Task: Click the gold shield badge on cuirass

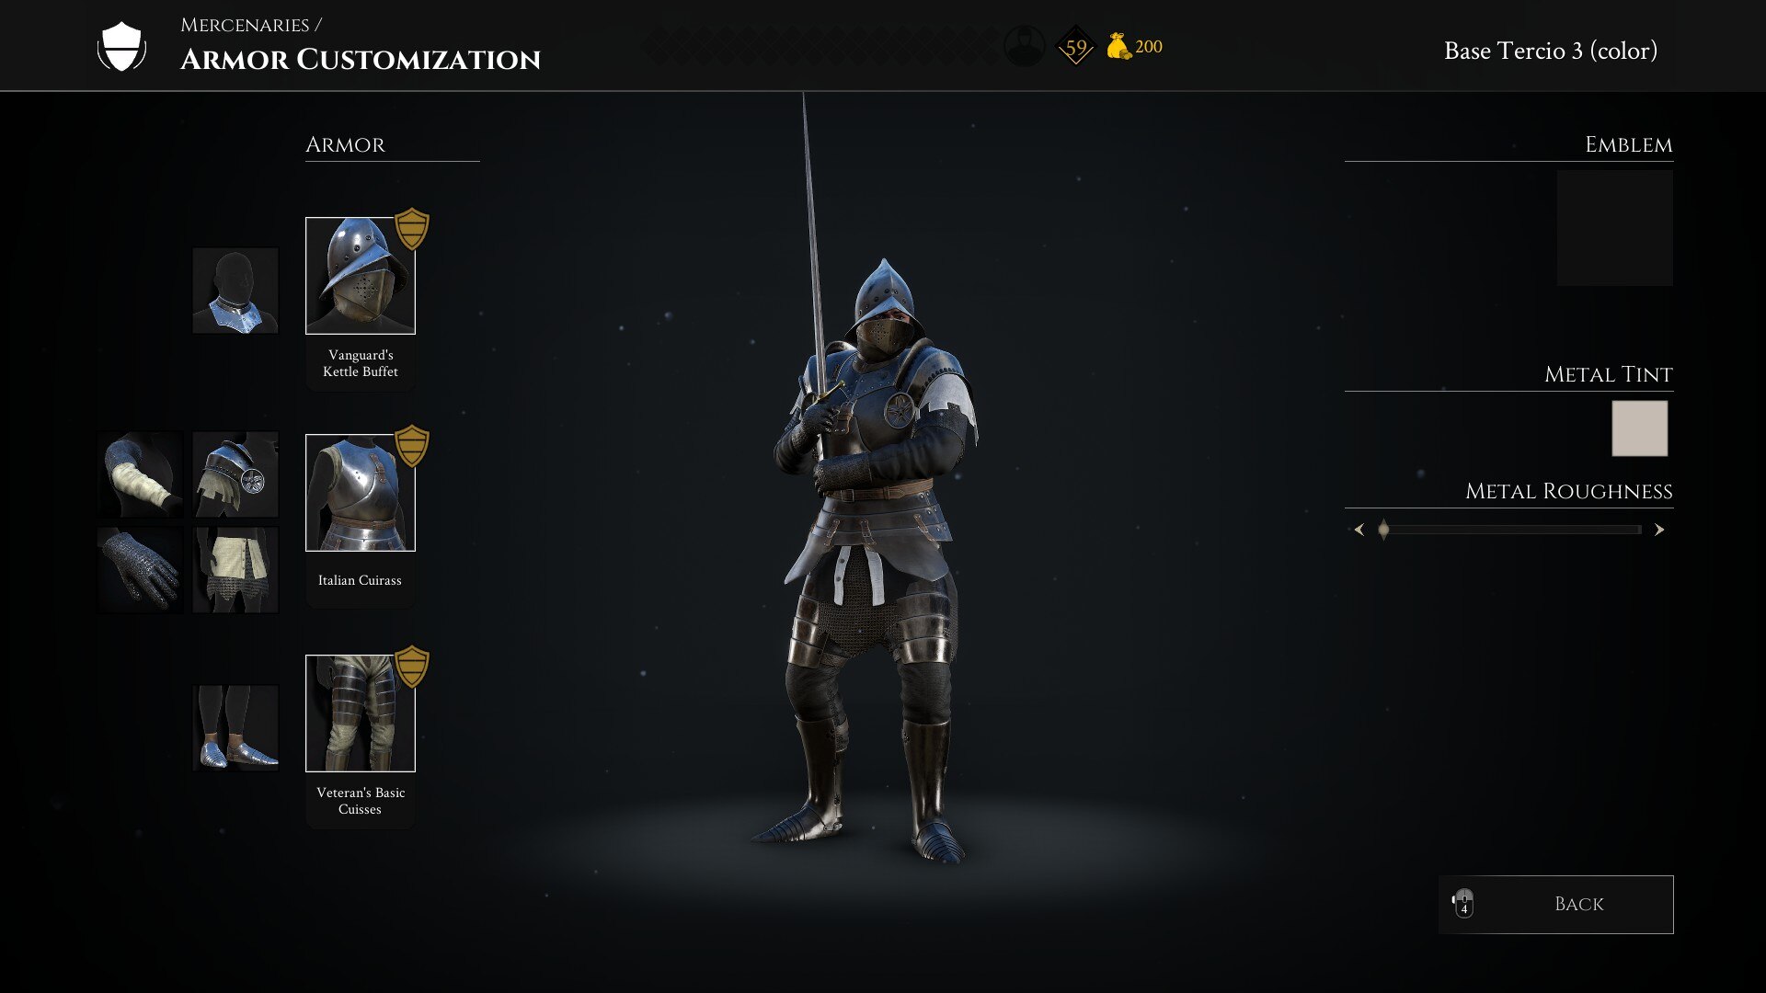Action: (x=412, y=446)
